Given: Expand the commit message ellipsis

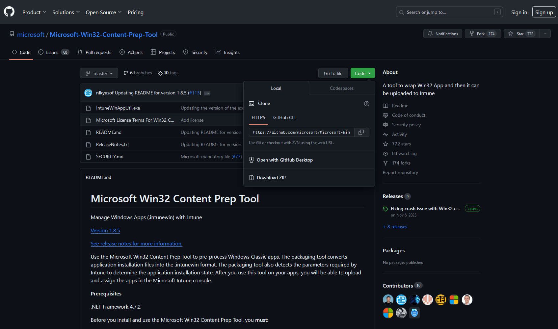Looking at the screenshot, I should (207, 93).
